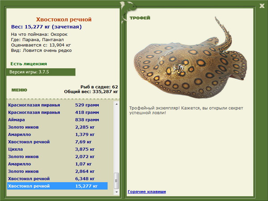
Task: Click the scrollbar up arrow in fish list
Action: coord(117,104)
